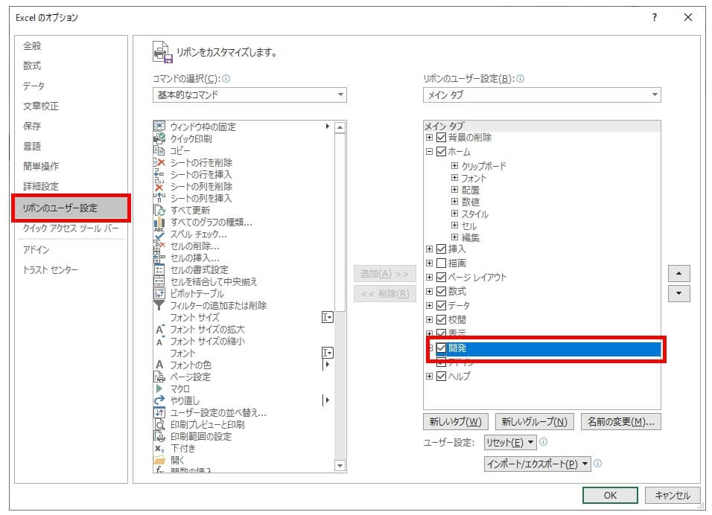
Task: Click the Page Setup (ページ設定) icon
Action: (x=159, y=377)
